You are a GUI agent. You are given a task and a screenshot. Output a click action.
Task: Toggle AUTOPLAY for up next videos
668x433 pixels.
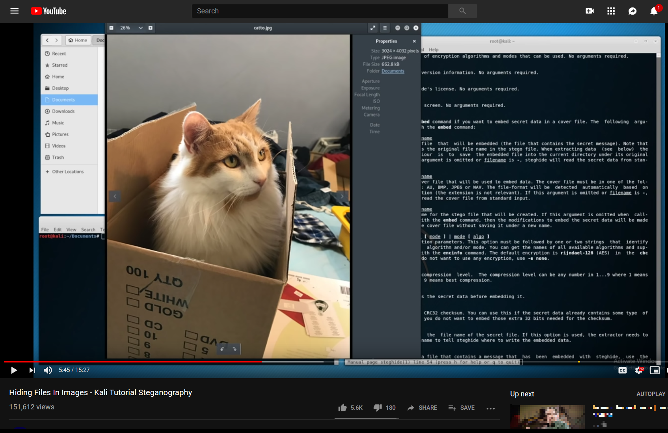(x=651, y=394)
